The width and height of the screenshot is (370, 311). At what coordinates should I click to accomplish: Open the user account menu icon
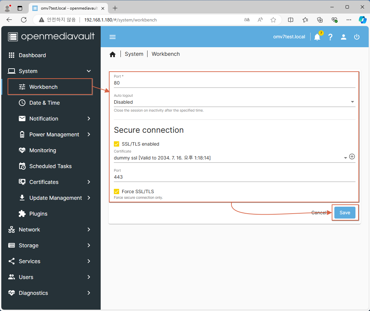point(344,37)
